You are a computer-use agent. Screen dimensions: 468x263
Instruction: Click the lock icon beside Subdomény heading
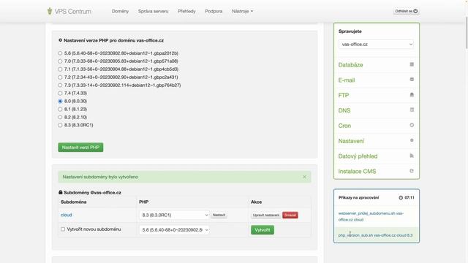tap(61, 192)
